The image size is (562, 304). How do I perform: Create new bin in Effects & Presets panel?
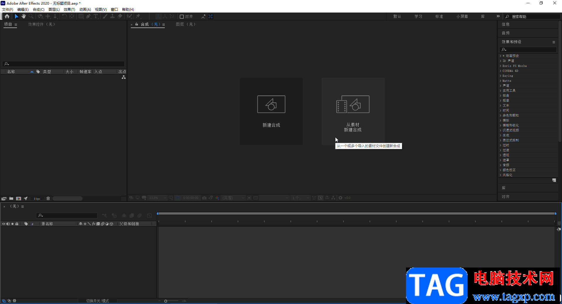(x=554, y=180)
